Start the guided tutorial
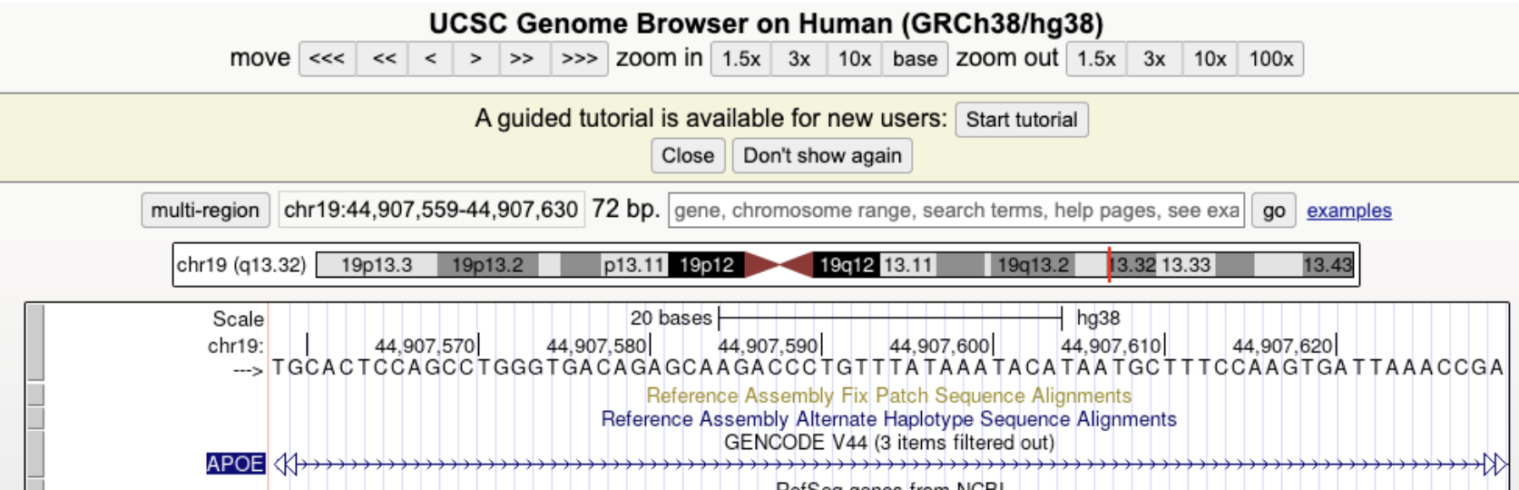Viewport: 1519px width, 490px height. [x=1022, y=120]
